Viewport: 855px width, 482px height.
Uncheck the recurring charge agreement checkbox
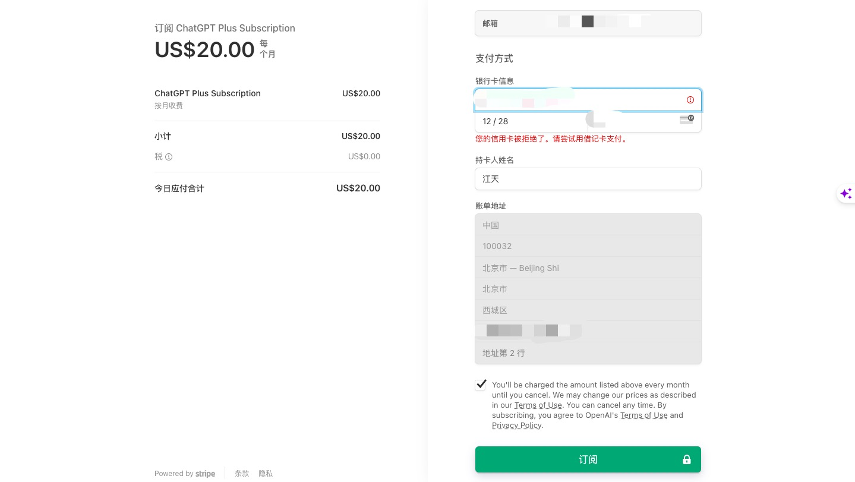pos(481,385)
